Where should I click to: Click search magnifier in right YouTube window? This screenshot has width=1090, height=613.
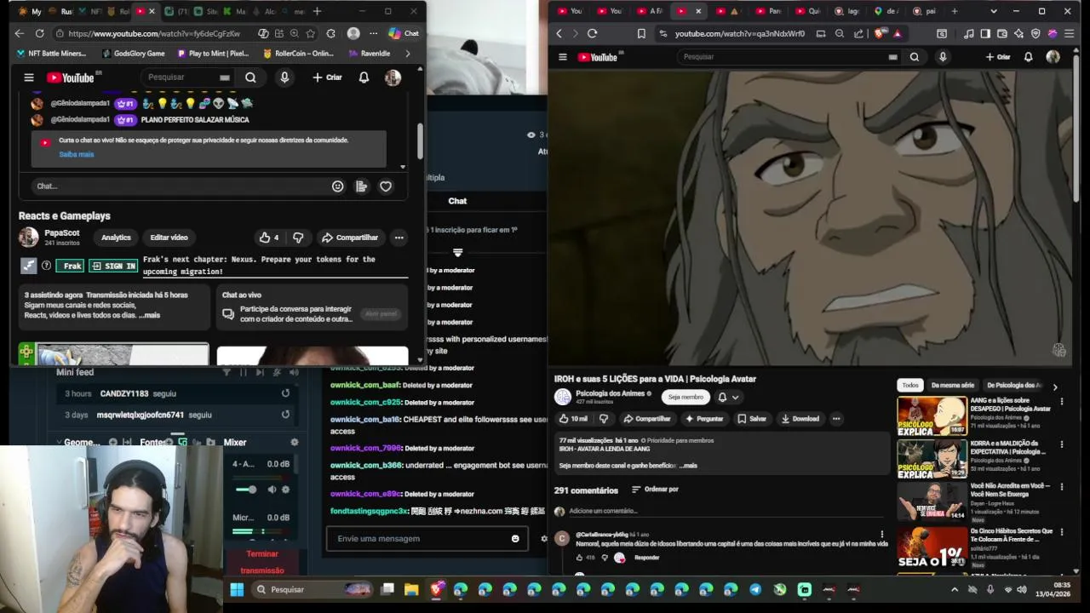click(914, 57)
